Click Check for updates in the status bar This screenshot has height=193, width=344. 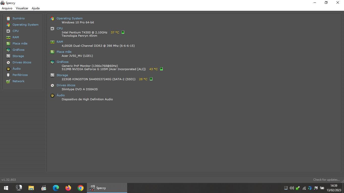[326, 180]
